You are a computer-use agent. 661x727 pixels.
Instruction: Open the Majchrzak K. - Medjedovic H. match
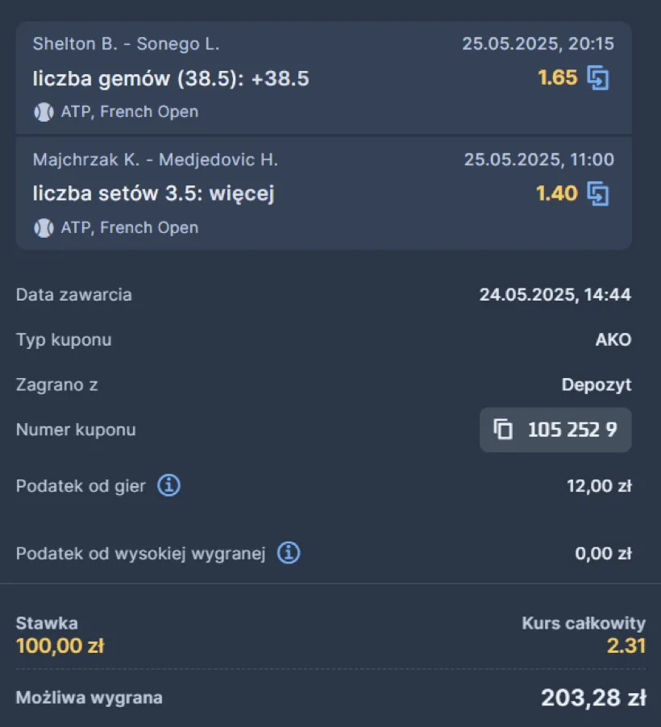(x=156, y=160)
